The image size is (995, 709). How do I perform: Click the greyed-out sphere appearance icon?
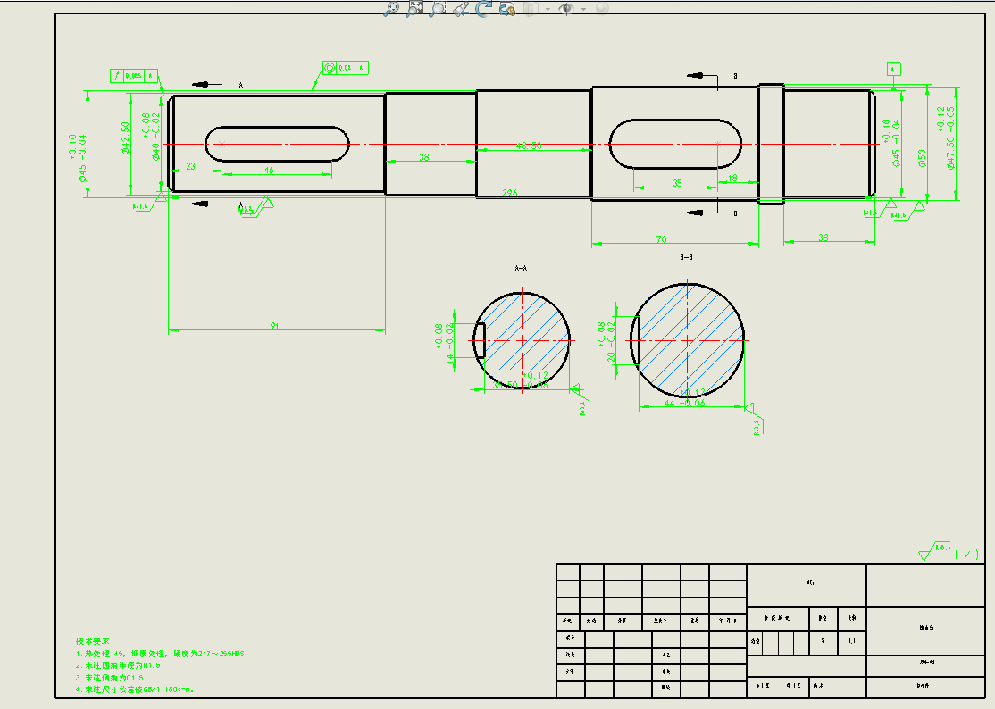601,8
